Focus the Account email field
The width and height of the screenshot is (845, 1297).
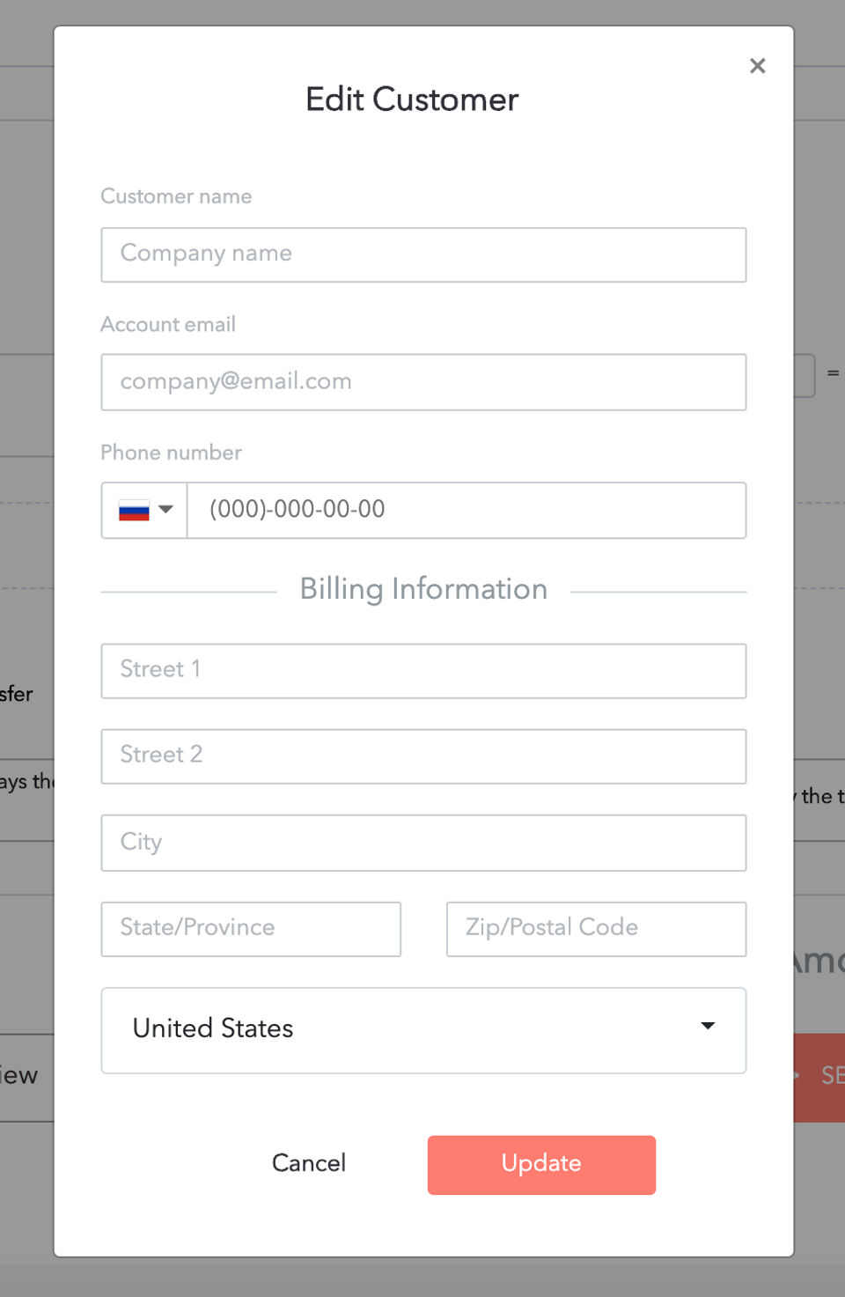tap(423, 382)
